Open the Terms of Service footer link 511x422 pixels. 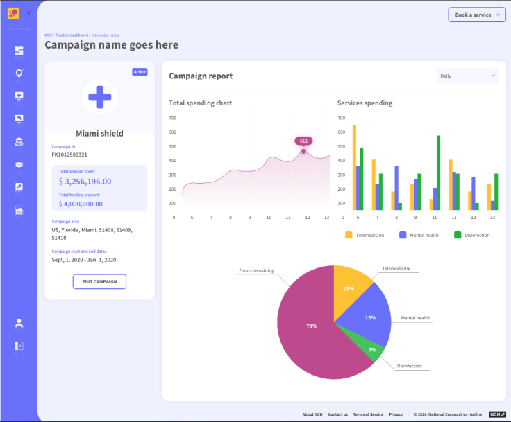pos(368,414)
